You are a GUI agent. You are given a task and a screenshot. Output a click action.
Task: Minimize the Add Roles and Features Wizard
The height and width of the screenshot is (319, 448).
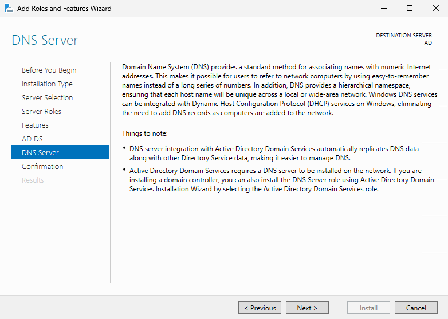click(382, 9)
